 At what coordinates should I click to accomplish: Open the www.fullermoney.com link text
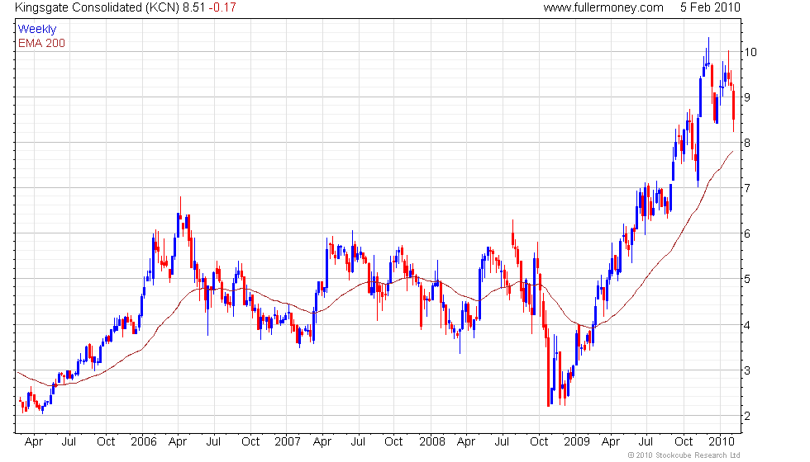[603, 7]
